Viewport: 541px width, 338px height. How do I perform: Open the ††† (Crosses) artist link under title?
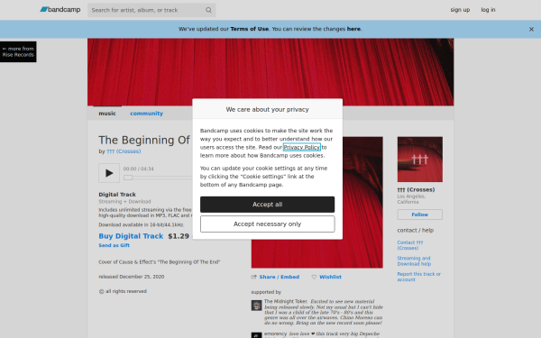124,151
